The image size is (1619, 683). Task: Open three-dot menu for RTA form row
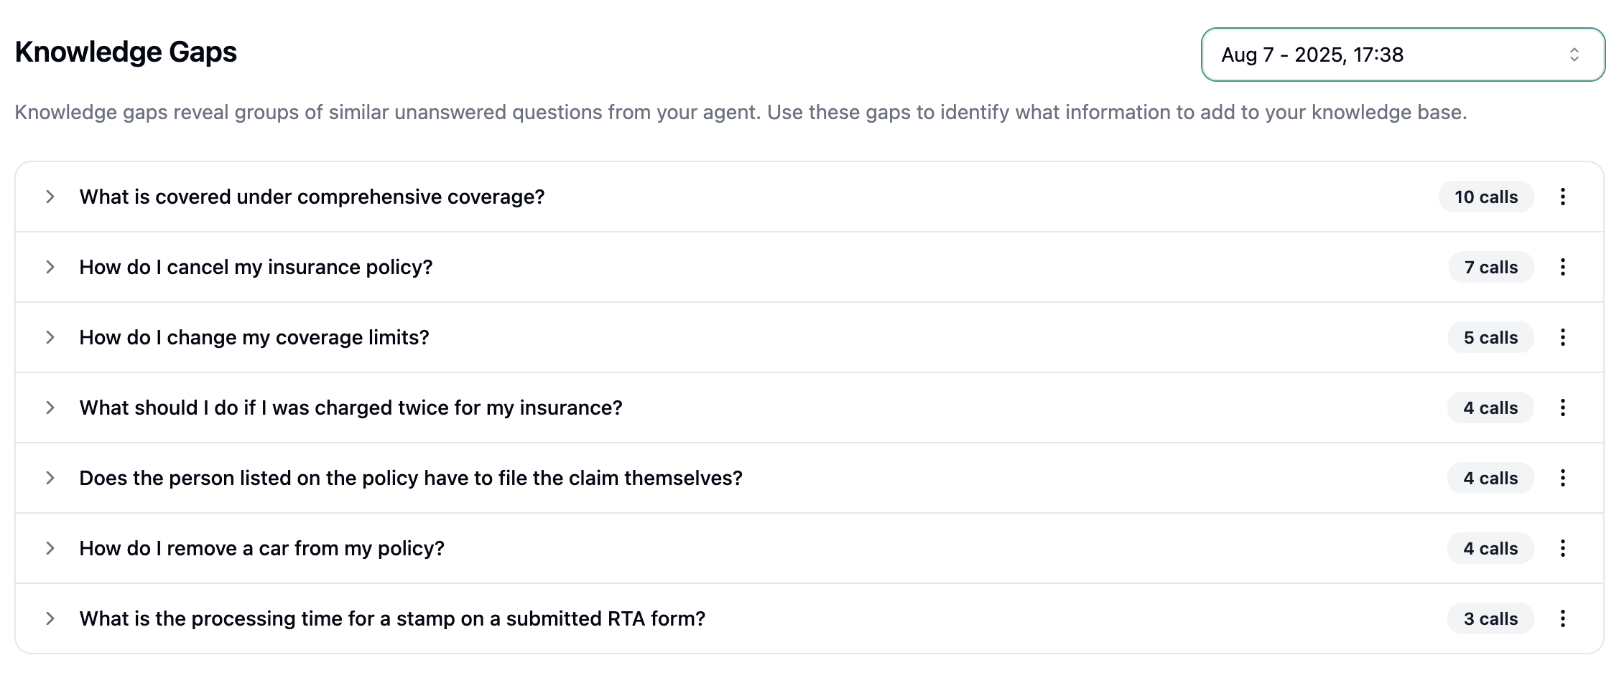click(1562, 618)
